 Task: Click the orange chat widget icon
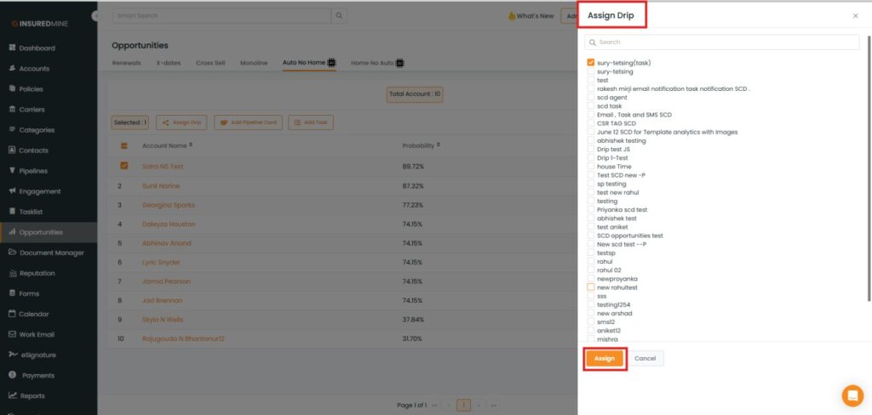(852, 395)
